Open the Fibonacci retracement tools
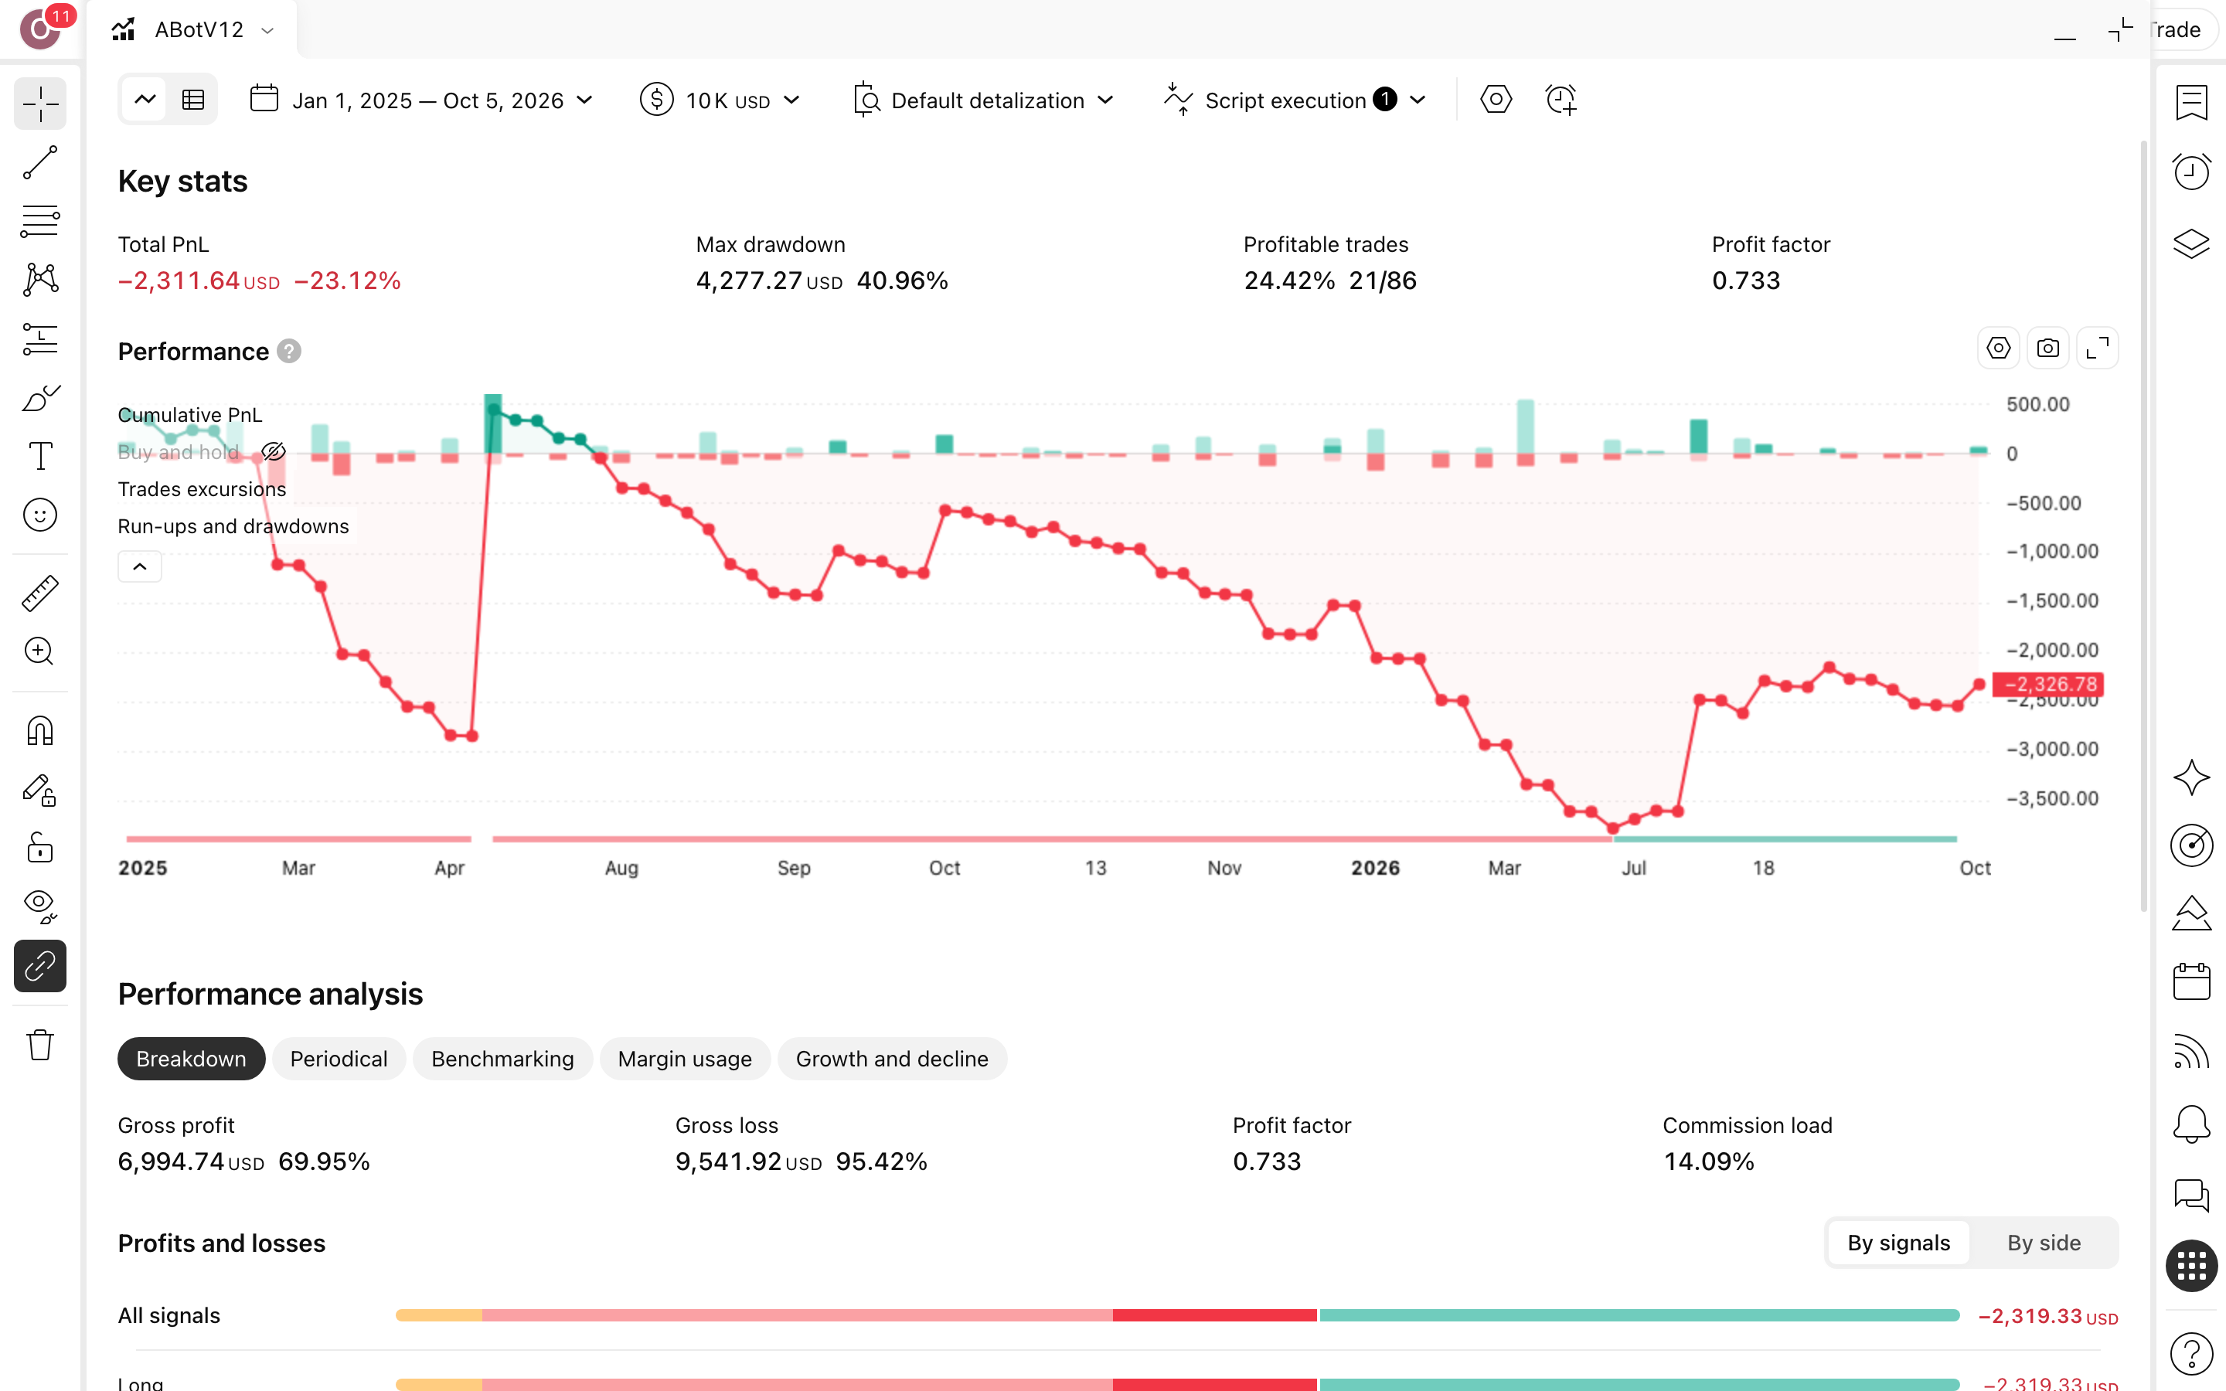 40,222
